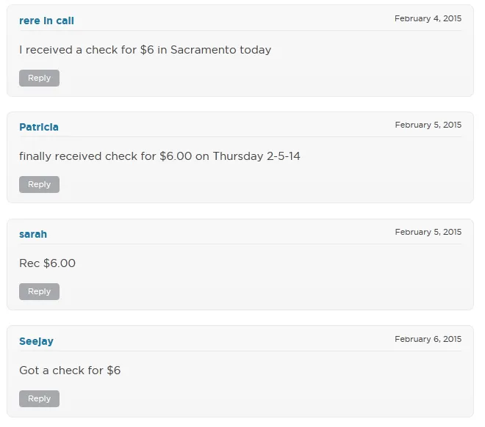Viewport: 485px width, 427px height.
Task: Click the 'Rec $6.00' comment text
Action: (x=47, y=263)
